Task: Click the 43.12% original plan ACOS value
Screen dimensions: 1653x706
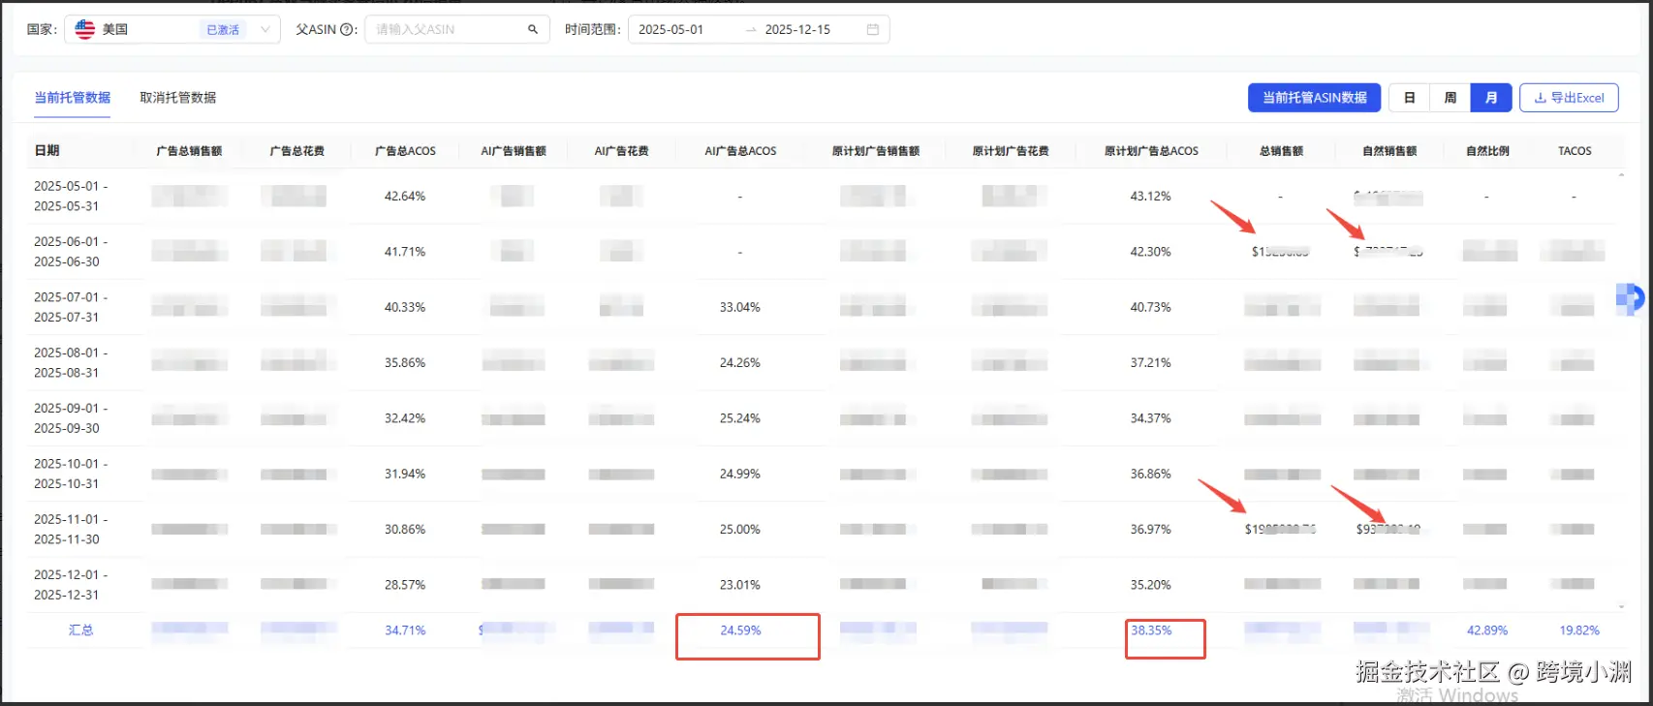Action: click(x=1150, y=196)
